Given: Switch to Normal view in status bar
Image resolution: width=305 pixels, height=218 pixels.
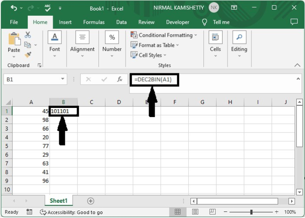Looking at the screenshot, I should (178, 212).
